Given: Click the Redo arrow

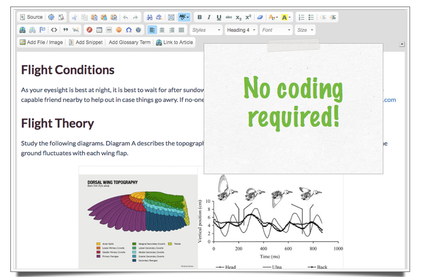Looking at the screenshot, I should 135,17.
